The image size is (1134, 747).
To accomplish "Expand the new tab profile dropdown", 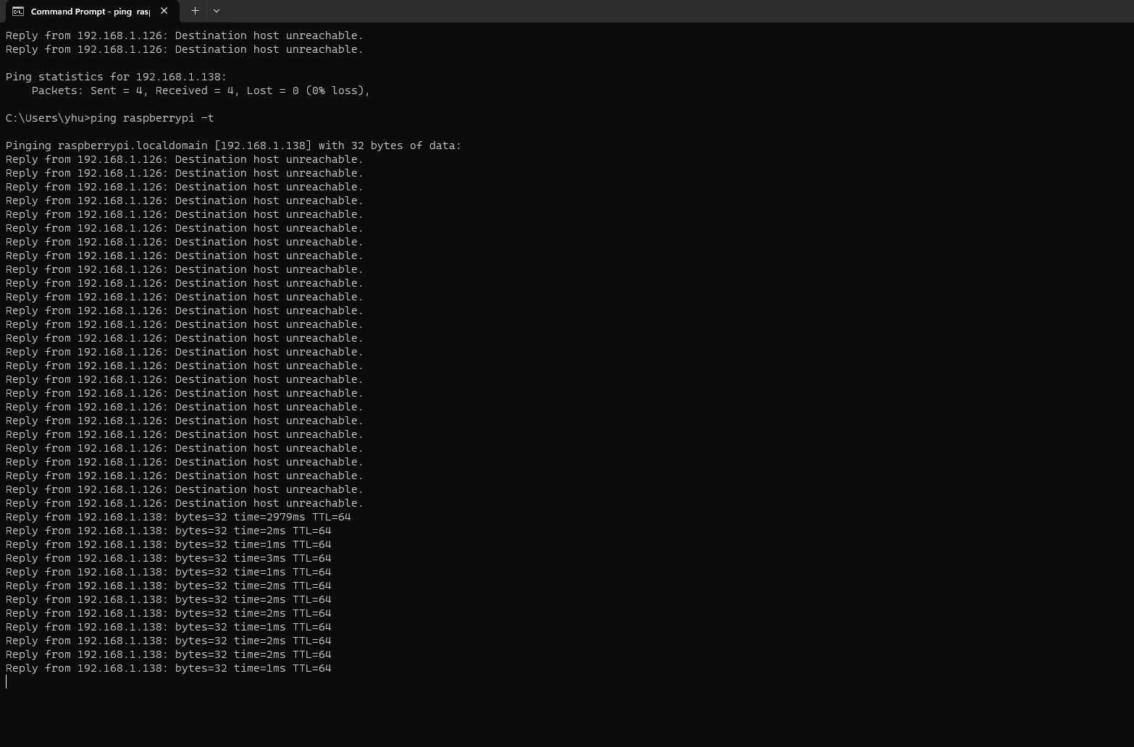I will (217, 11).
